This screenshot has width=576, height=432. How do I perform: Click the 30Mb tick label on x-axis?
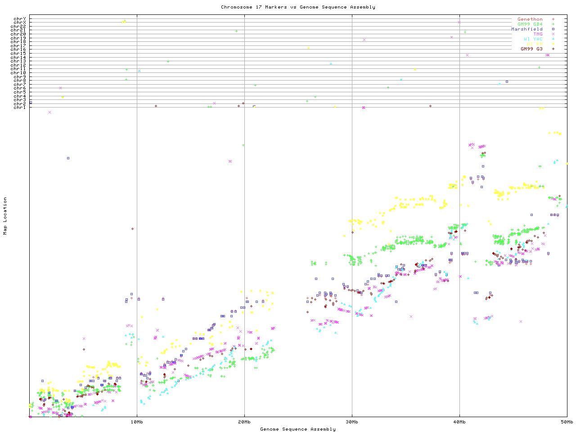pos(352,422)
